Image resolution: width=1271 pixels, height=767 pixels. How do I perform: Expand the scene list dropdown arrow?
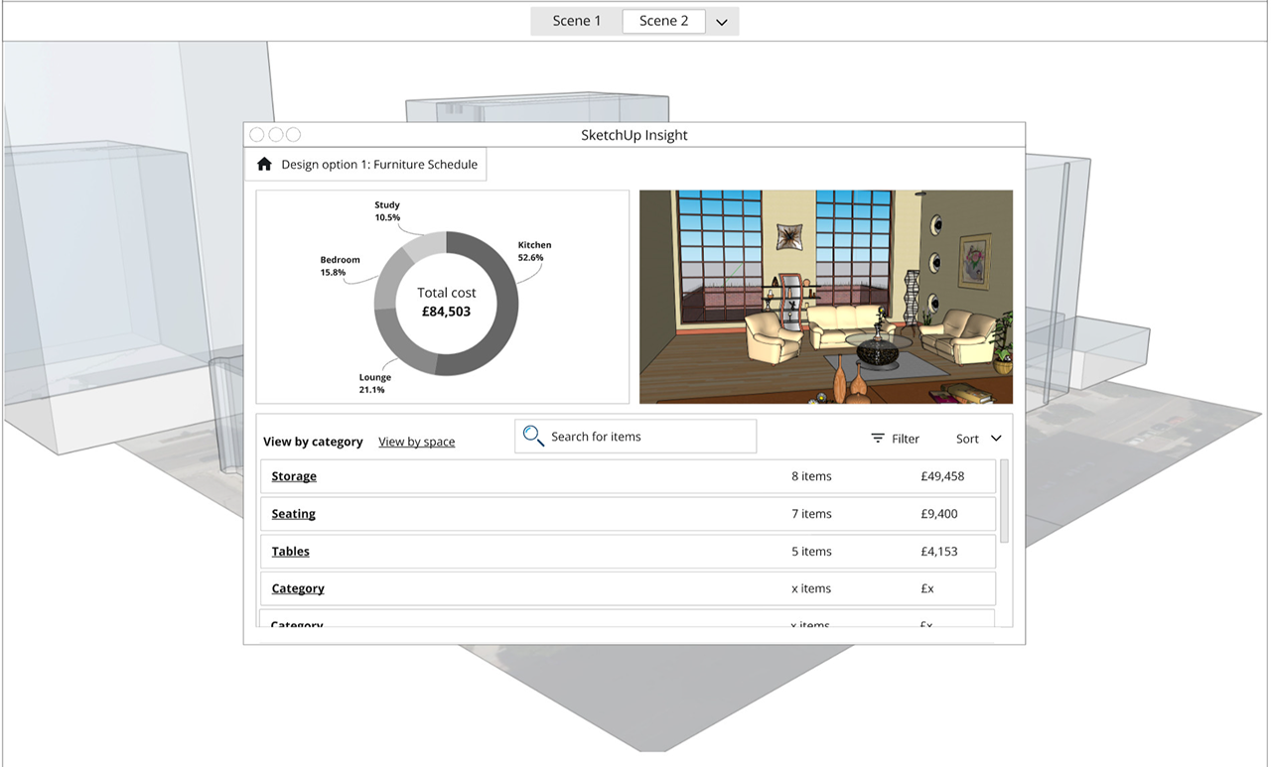point(722,22)
